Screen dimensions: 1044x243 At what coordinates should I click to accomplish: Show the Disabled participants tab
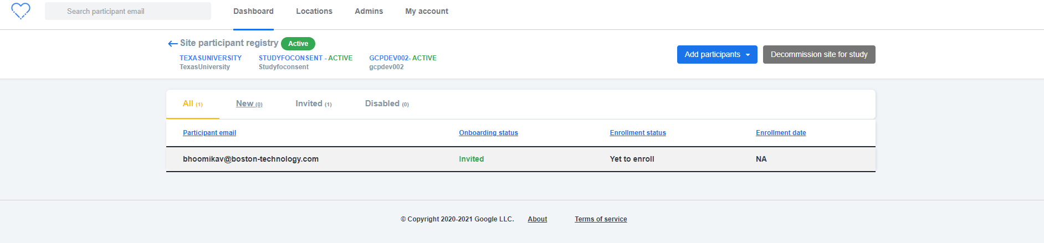click(x=386, y=104)
